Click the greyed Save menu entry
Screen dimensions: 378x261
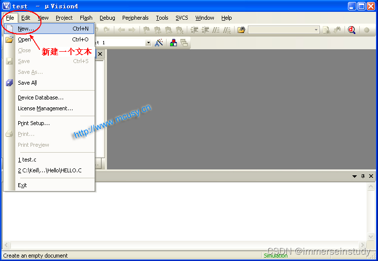click(49, 61)
